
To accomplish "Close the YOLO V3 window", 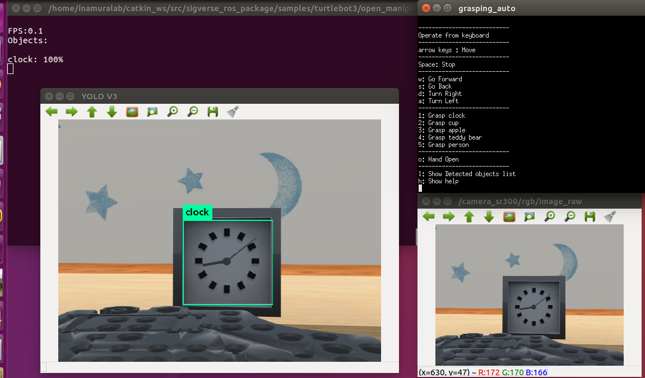I will tap(49, 96).
